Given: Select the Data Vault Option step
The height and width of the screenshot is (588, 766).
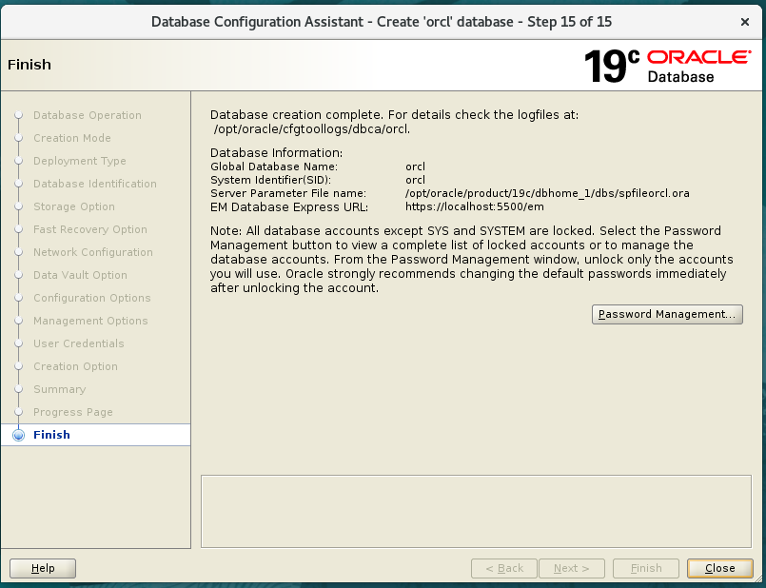Looking at the screenshot, I should 80,275.
